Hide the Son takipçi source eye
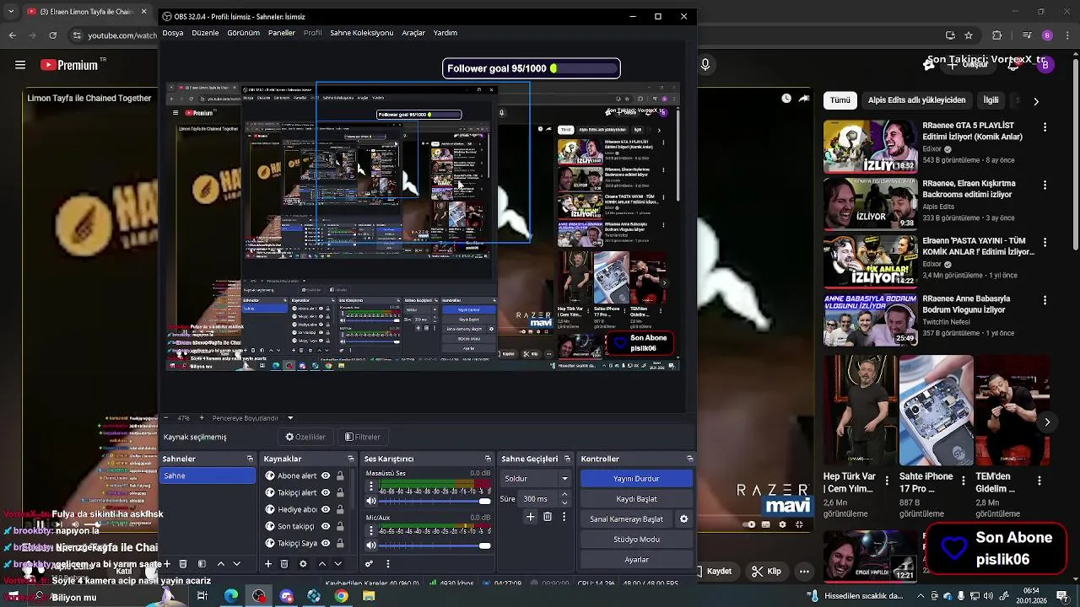The width and height of the screenshot is (1080, 607). point(326,526)
